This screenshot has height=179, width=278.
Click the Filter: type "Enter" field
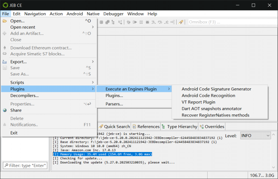tap(25, 166)
